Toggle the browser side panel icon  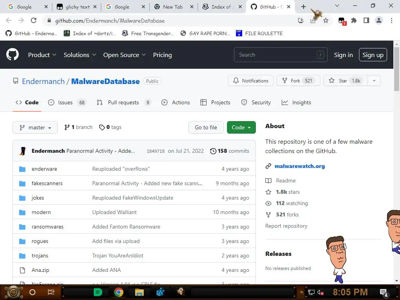366,21
